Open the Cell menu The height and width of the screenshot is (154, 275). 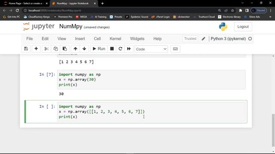coord(98,39)
